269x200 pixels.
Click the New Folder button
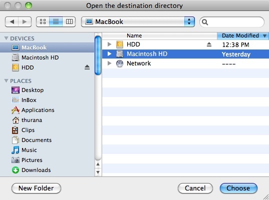pos(36,188)
